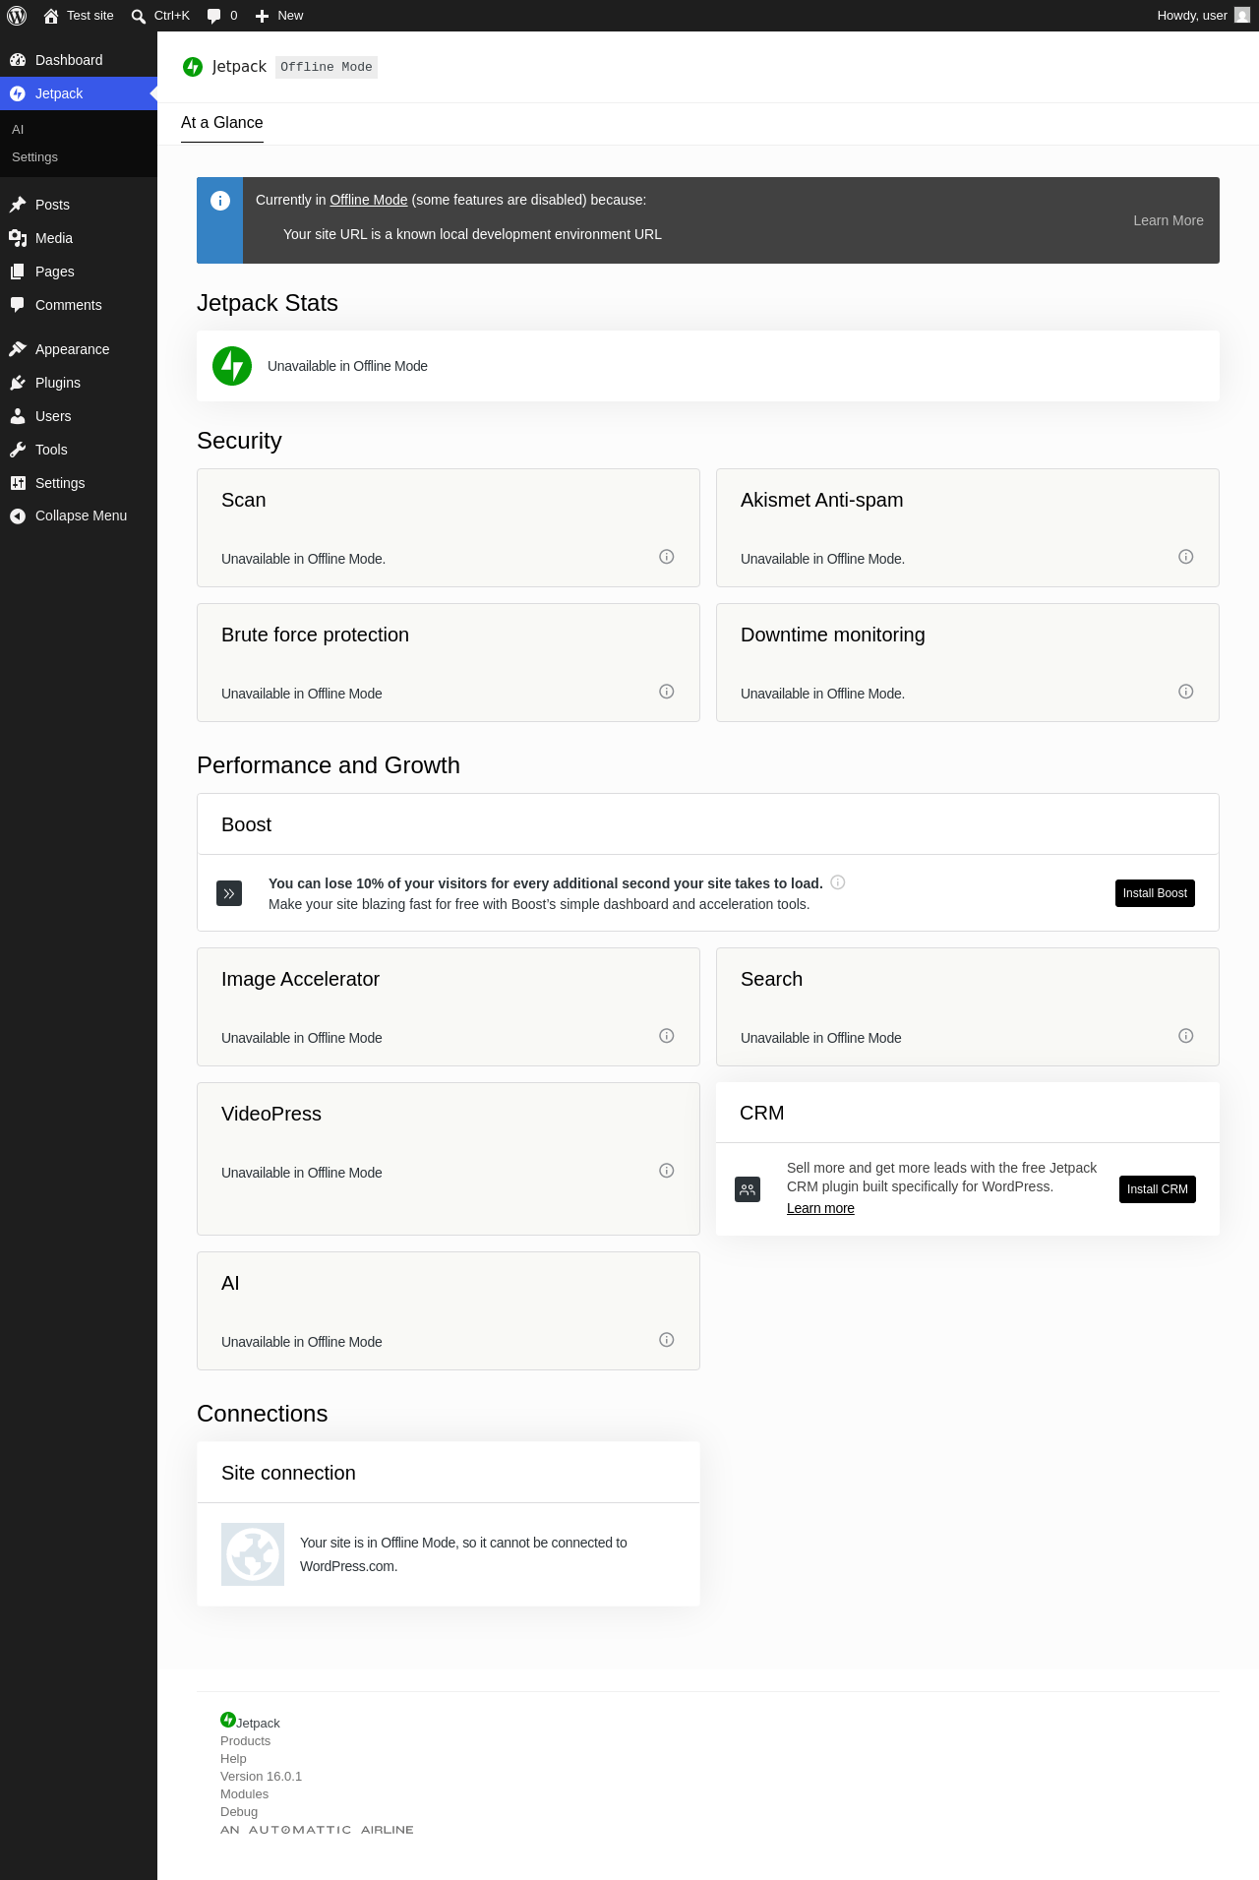Click Learn More in the Offline Mode notice
1259x1880 pixels.
[1169, 220]
